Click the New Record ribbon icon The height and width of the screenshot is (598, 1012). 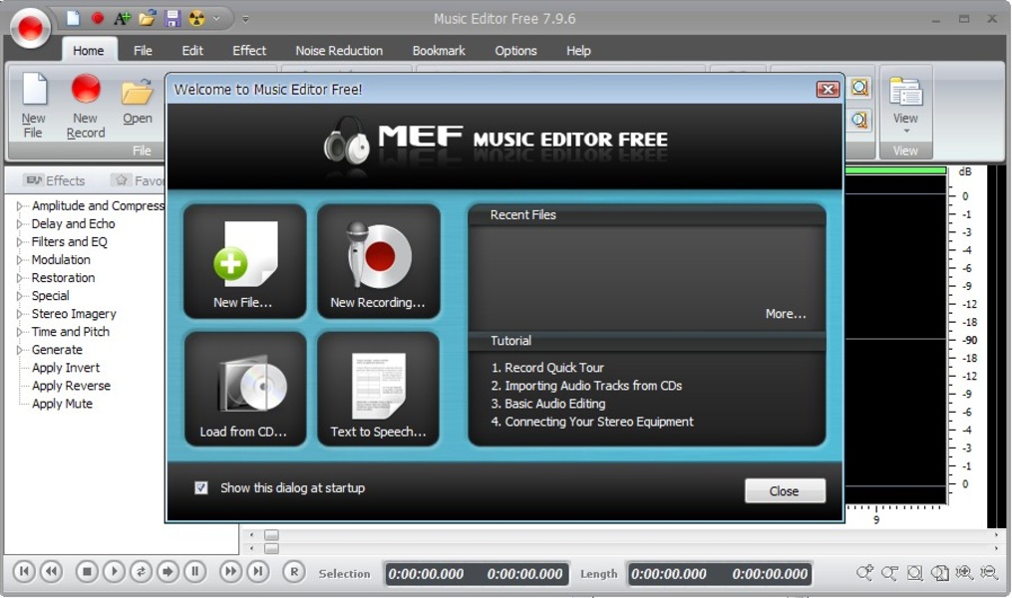click(85, 107)
